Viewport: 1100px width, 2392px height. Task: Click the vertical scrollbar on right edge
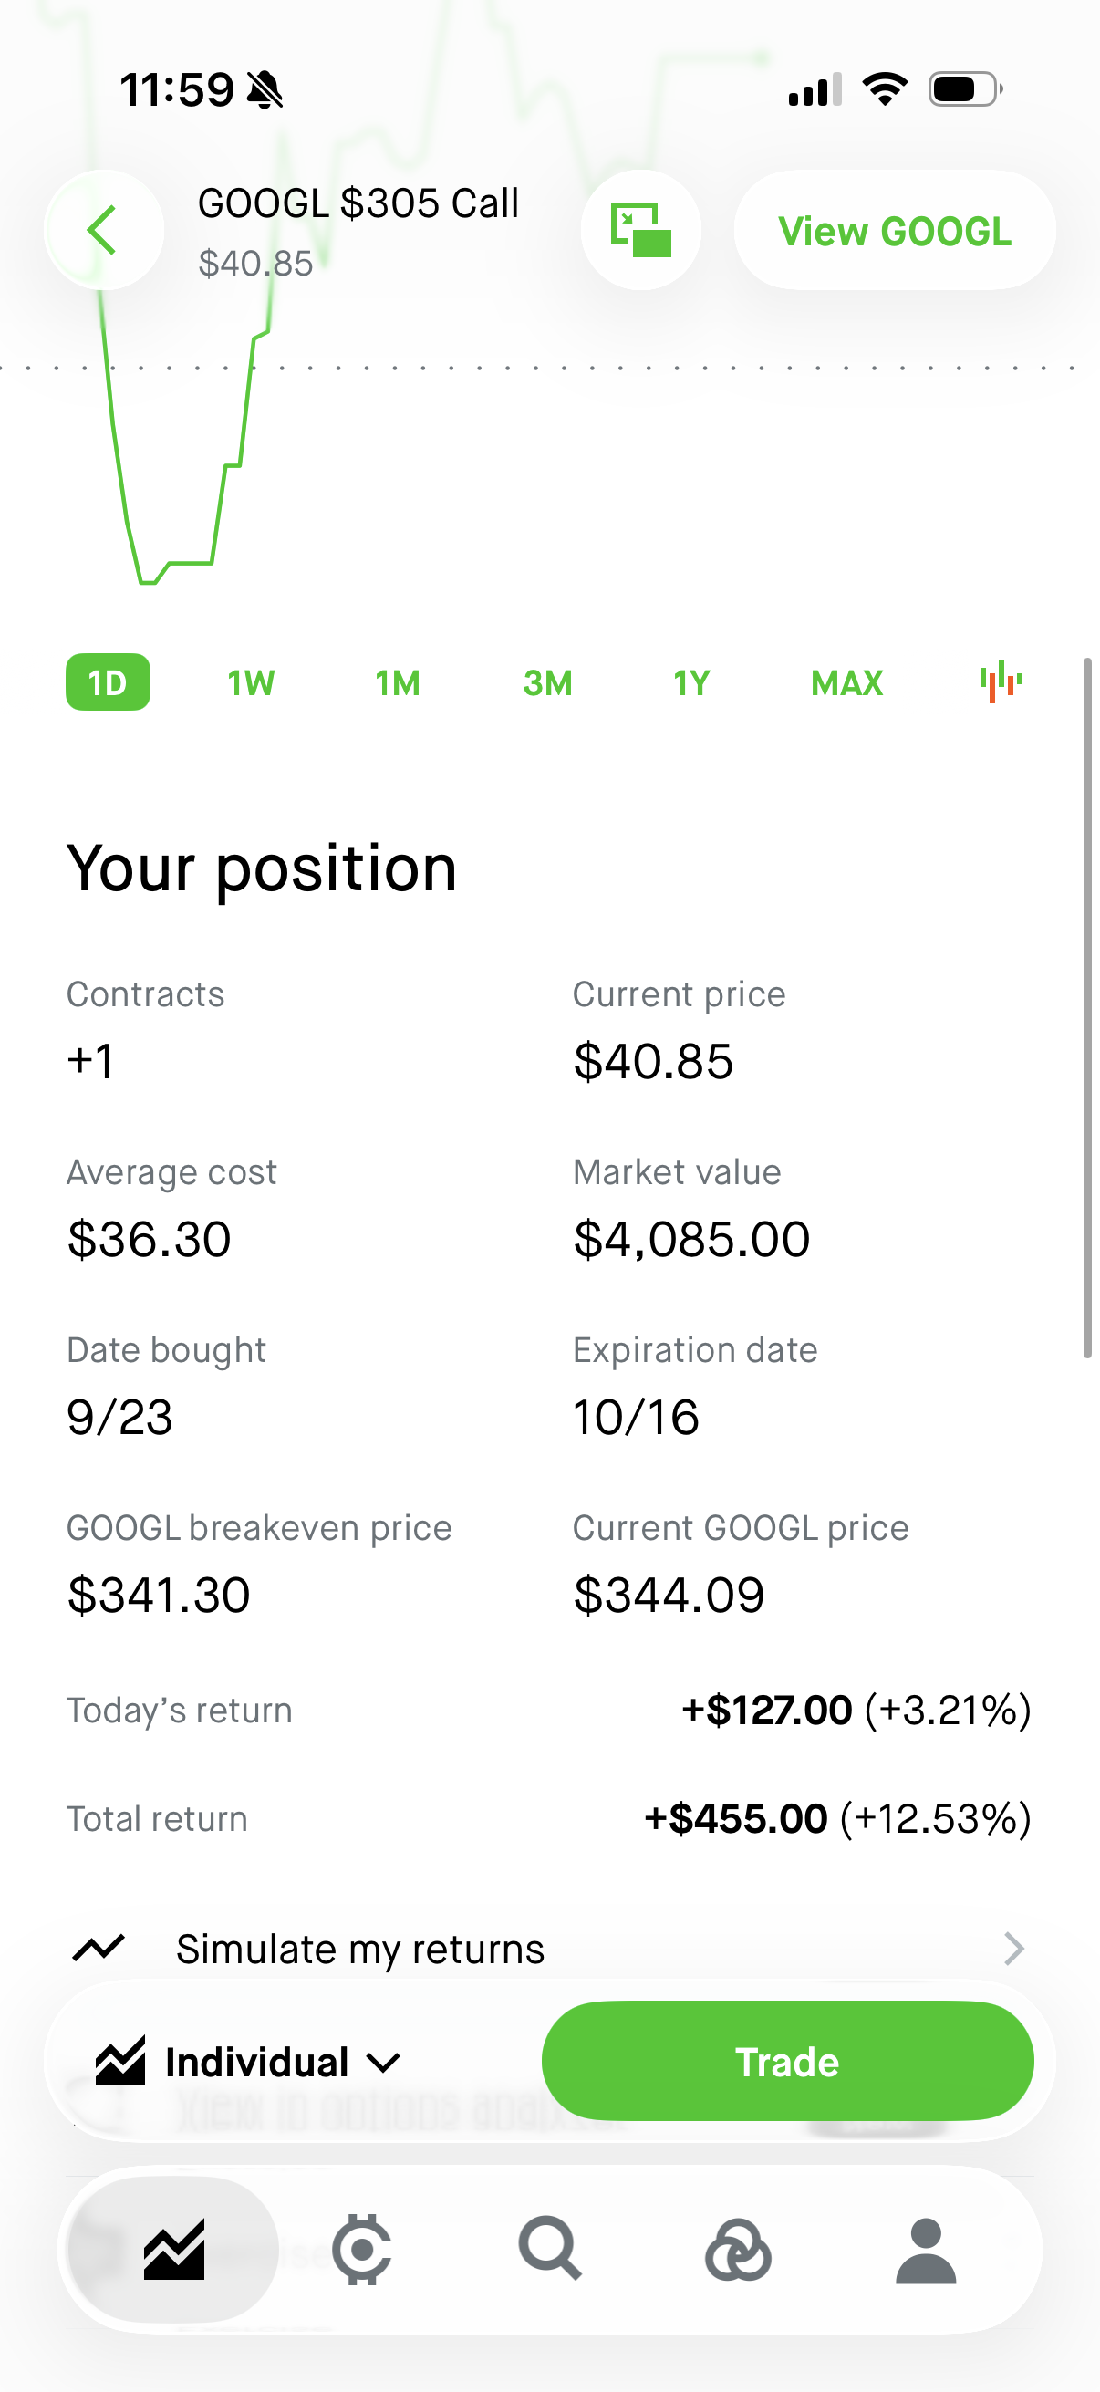1087,1007
